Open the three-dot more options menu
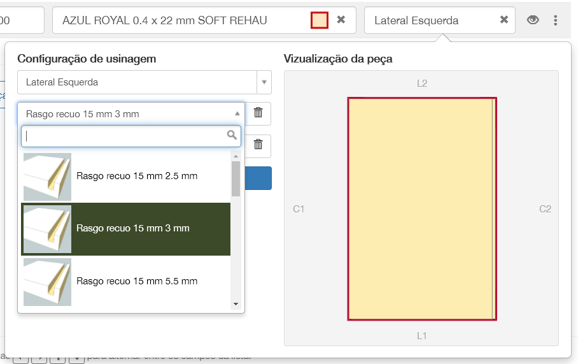This screenshot has height=364, width=578. tap(556, 20)
